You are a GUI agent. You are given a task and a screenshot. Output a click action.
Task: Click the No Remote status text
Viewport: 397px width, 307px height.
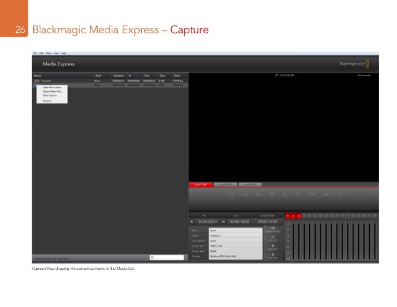[364, 75]
